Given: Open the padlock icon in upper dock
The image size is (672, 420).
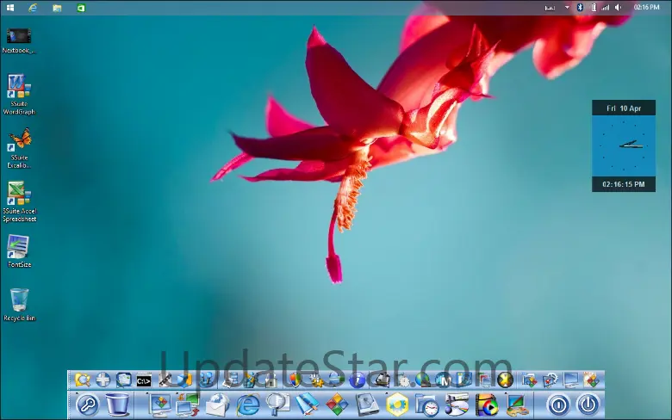Looking at the screenshot, I should [270, 380].
